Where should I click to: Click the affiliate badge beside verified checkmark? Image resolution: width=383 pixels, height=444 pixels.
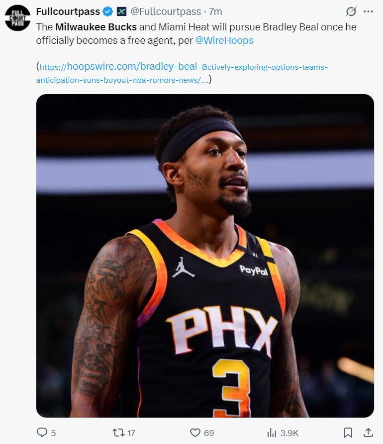[x=121, y=11]
